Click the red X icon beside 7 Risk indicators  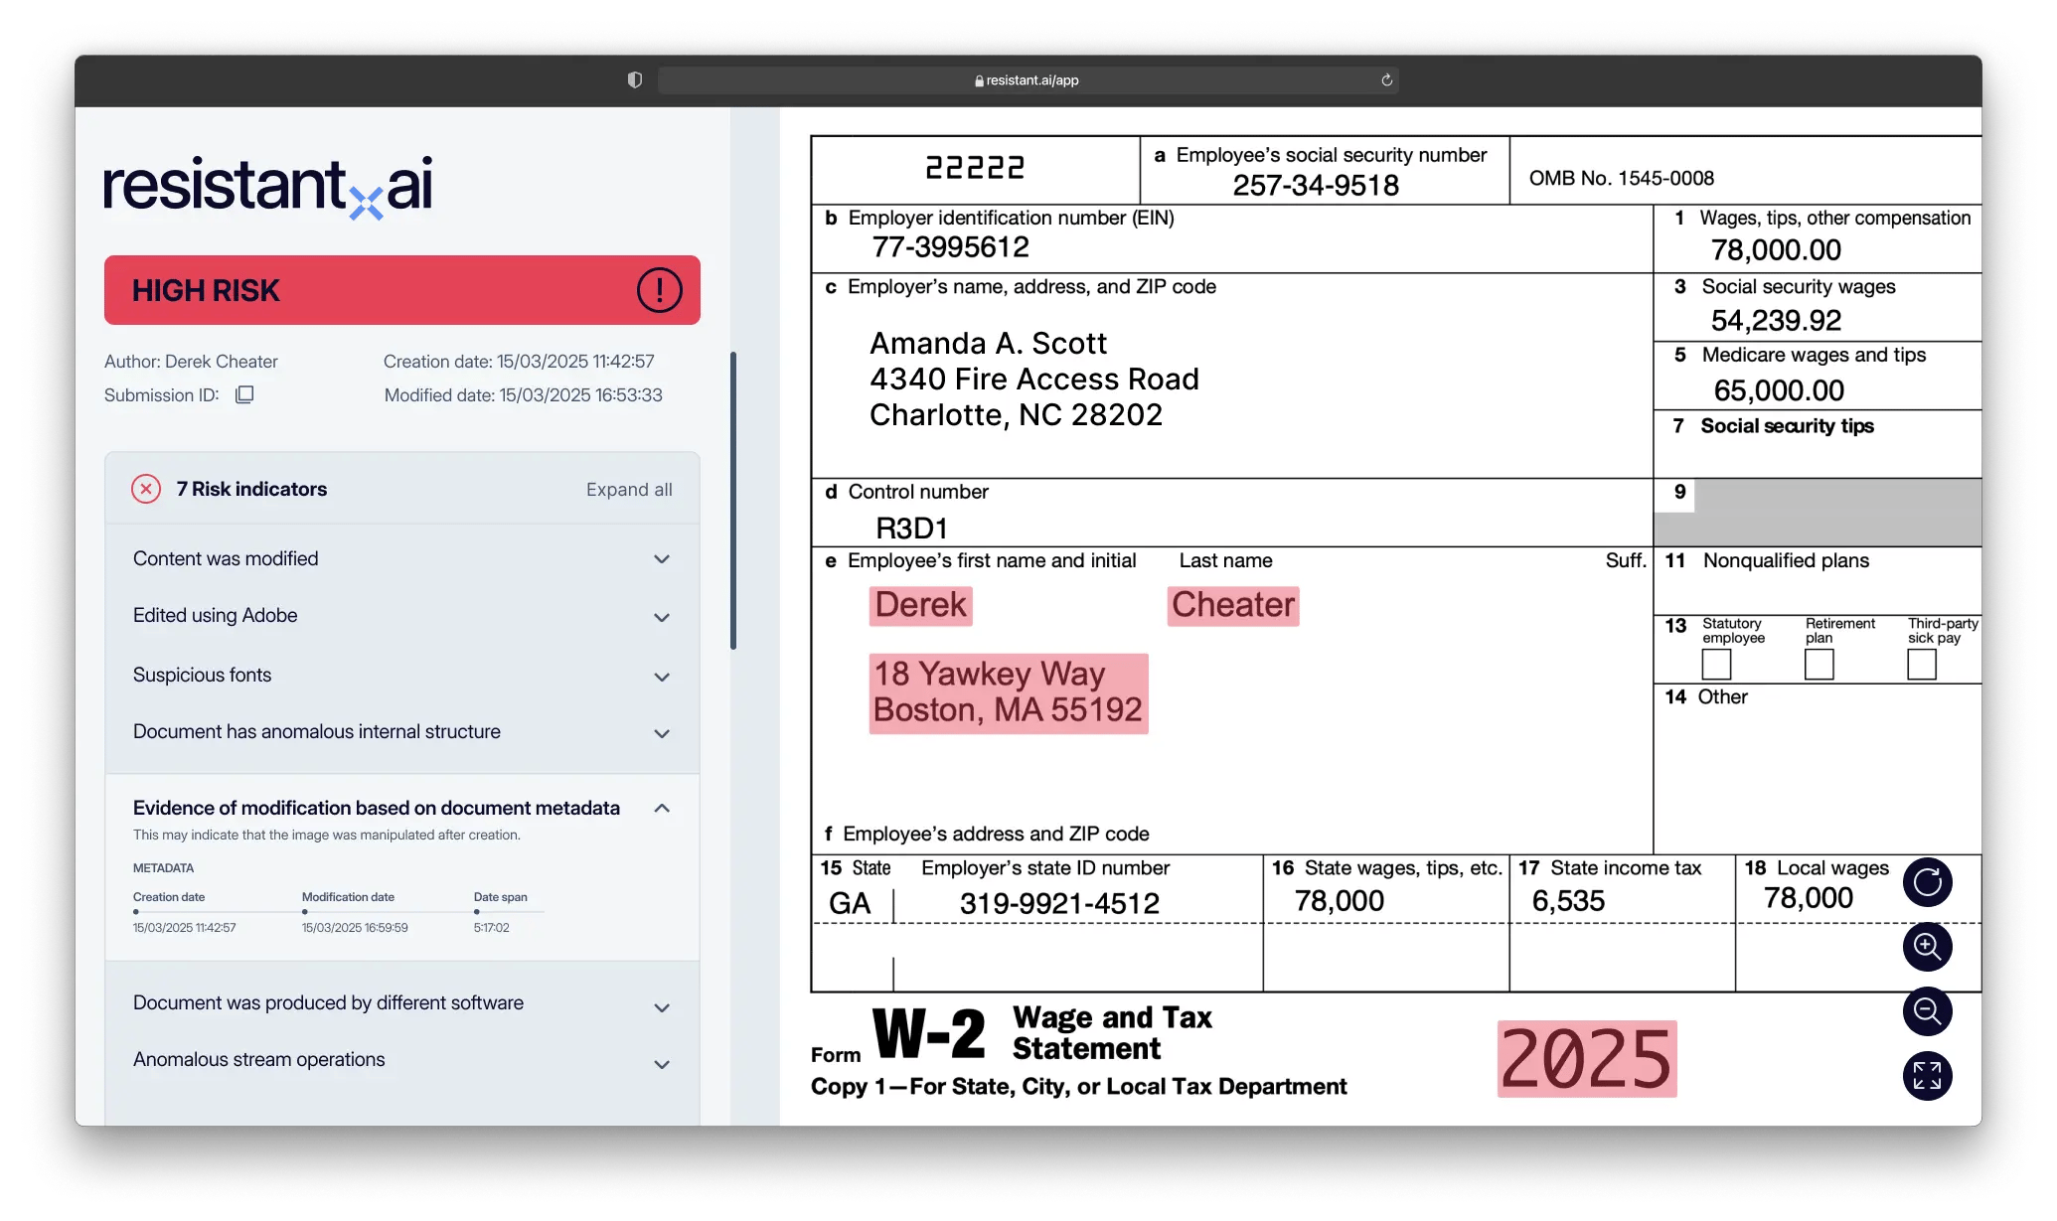pos(146,489)
